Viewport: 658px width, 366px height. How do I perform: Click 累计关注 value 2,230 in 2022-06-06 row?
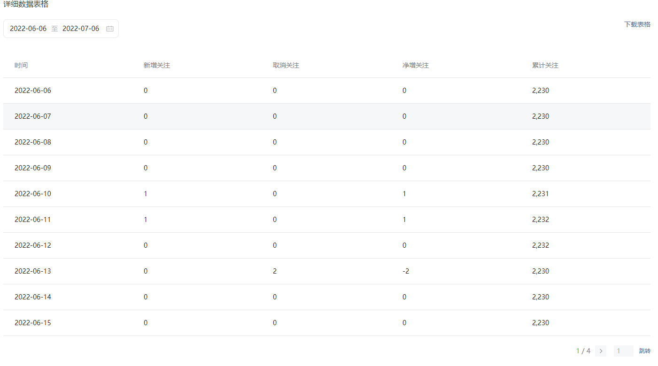541,91
